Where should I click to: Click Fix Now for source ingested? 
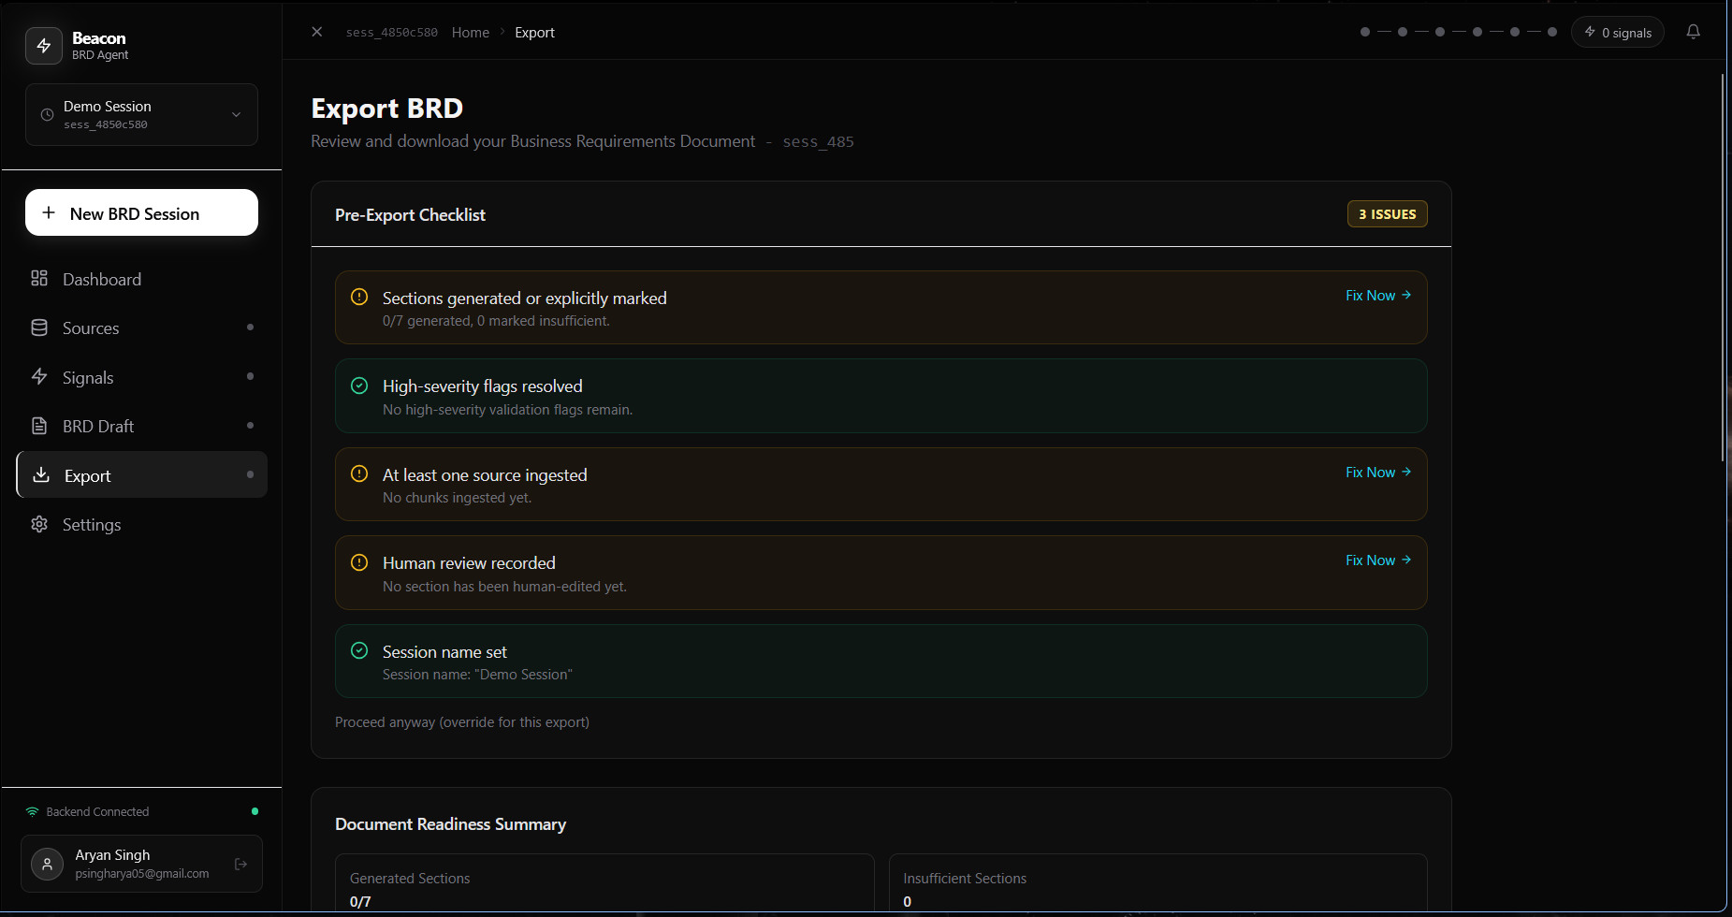pos(1378,472)
